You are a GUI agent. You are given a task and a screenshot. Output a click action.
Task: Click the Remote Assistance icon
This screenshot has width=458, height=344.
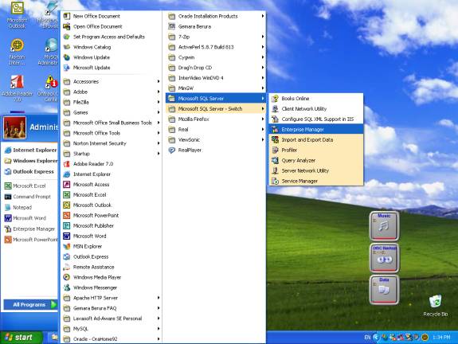point(67,267)
